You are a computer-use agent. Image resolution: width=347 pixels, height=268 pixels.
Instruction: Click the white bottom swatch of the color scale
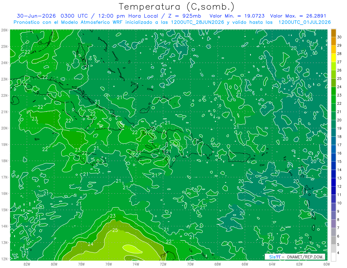tap(333, 257)
